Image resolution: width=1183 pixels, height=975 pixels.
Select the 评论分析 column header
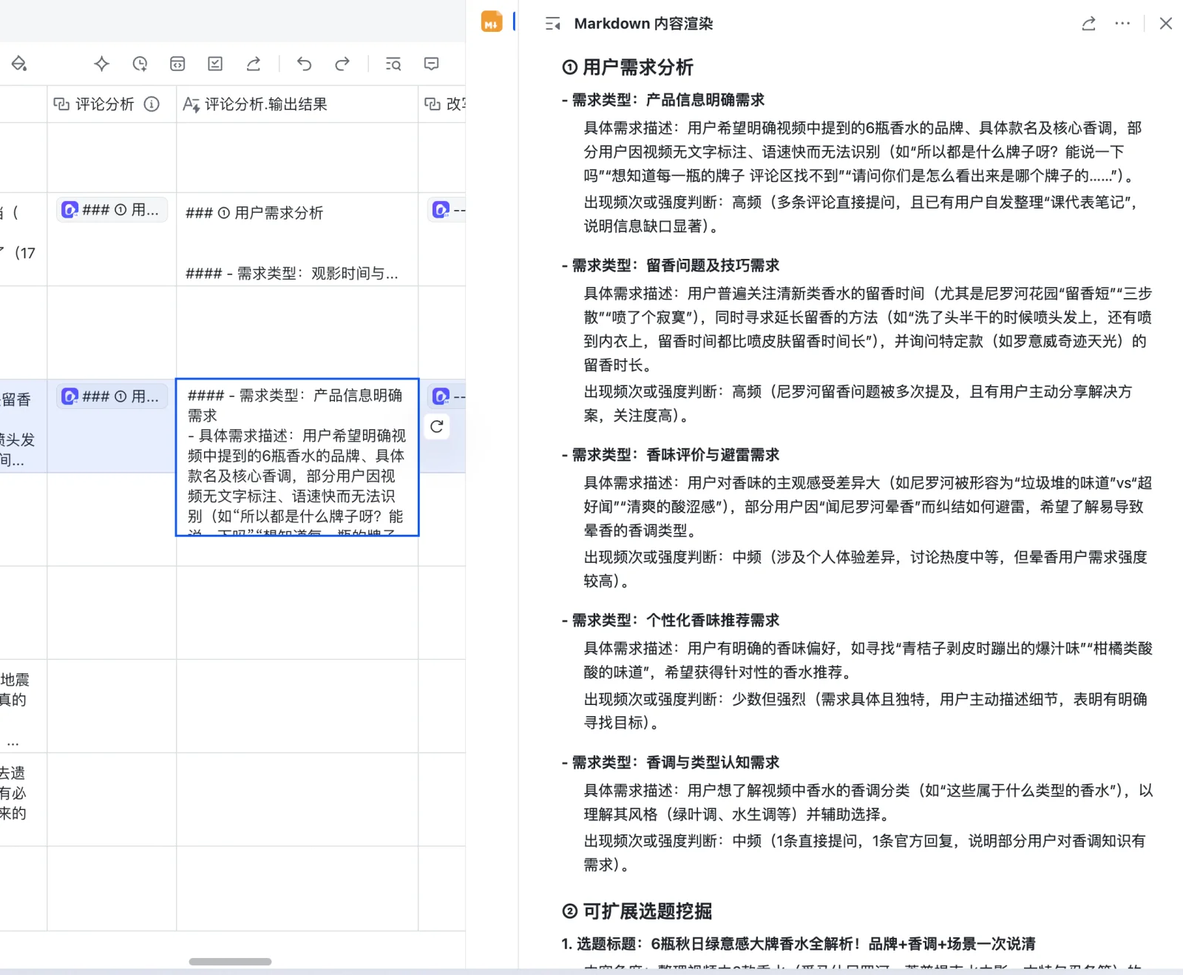[112, 104]
